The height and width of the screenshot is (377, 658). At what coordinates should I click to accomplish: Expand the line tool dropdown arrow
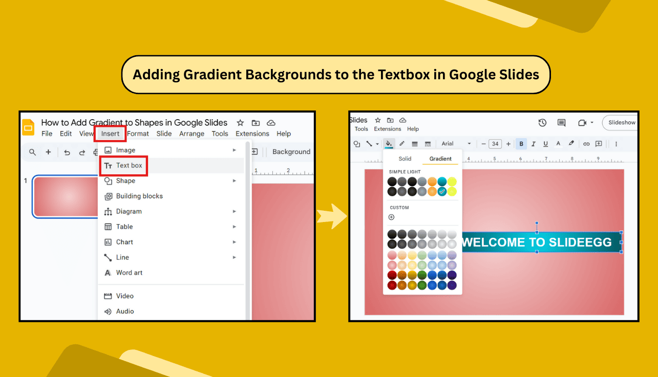[x=377, y=144]
